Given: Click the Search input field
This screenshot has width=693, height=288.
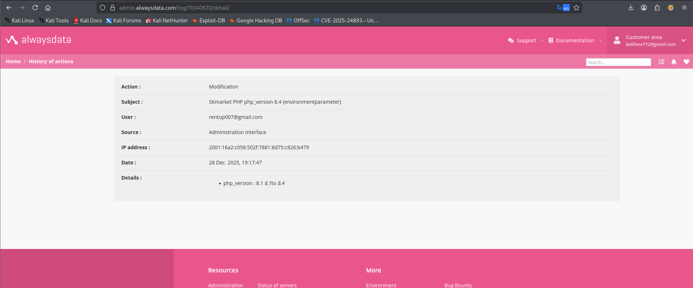Looking at the screenshot, I should [618, 62].
